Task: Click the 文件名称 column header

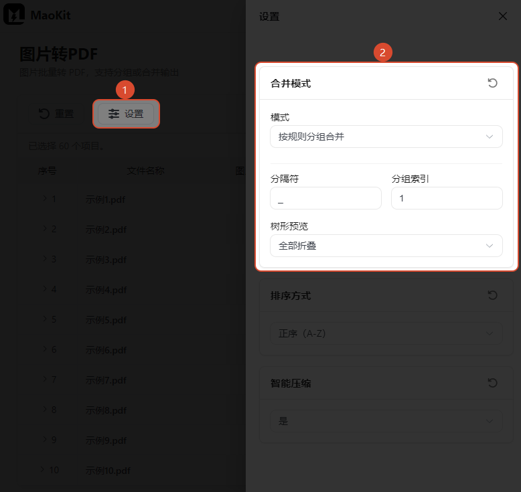Action: [145, 171]
